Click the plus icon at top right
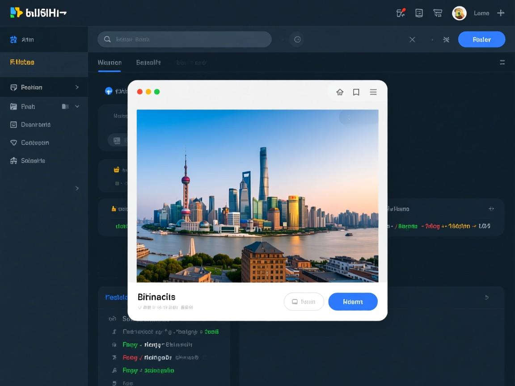The width and height of the screenshot is (515, 386). tap(501, 13)
